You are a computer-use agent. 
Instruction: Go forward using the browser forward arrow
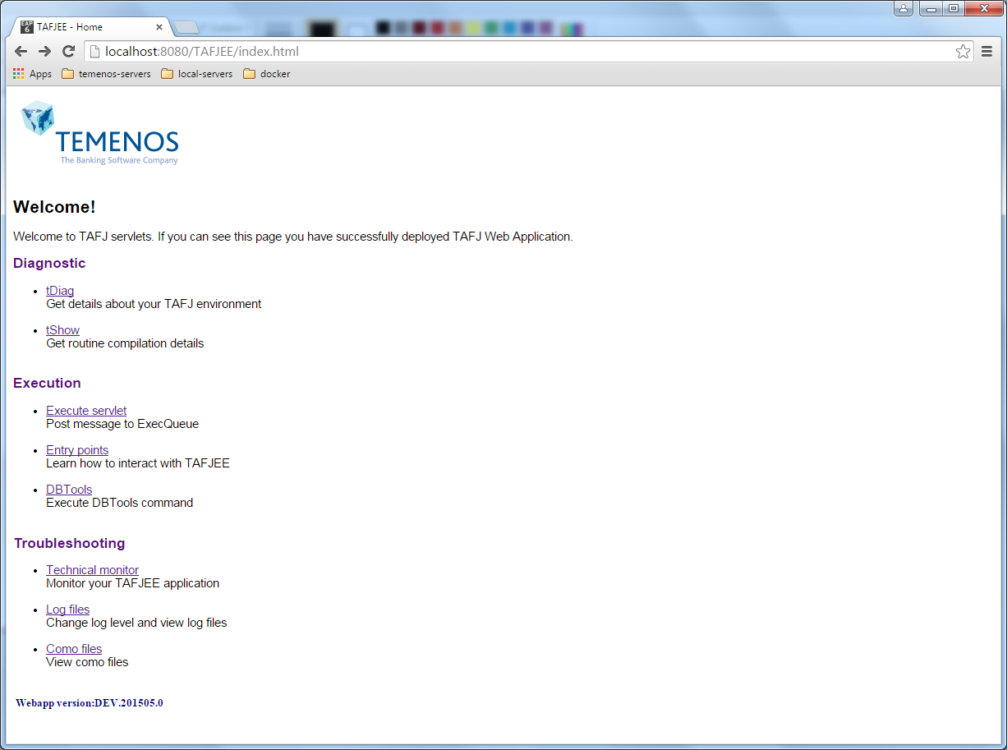(45, 52)
